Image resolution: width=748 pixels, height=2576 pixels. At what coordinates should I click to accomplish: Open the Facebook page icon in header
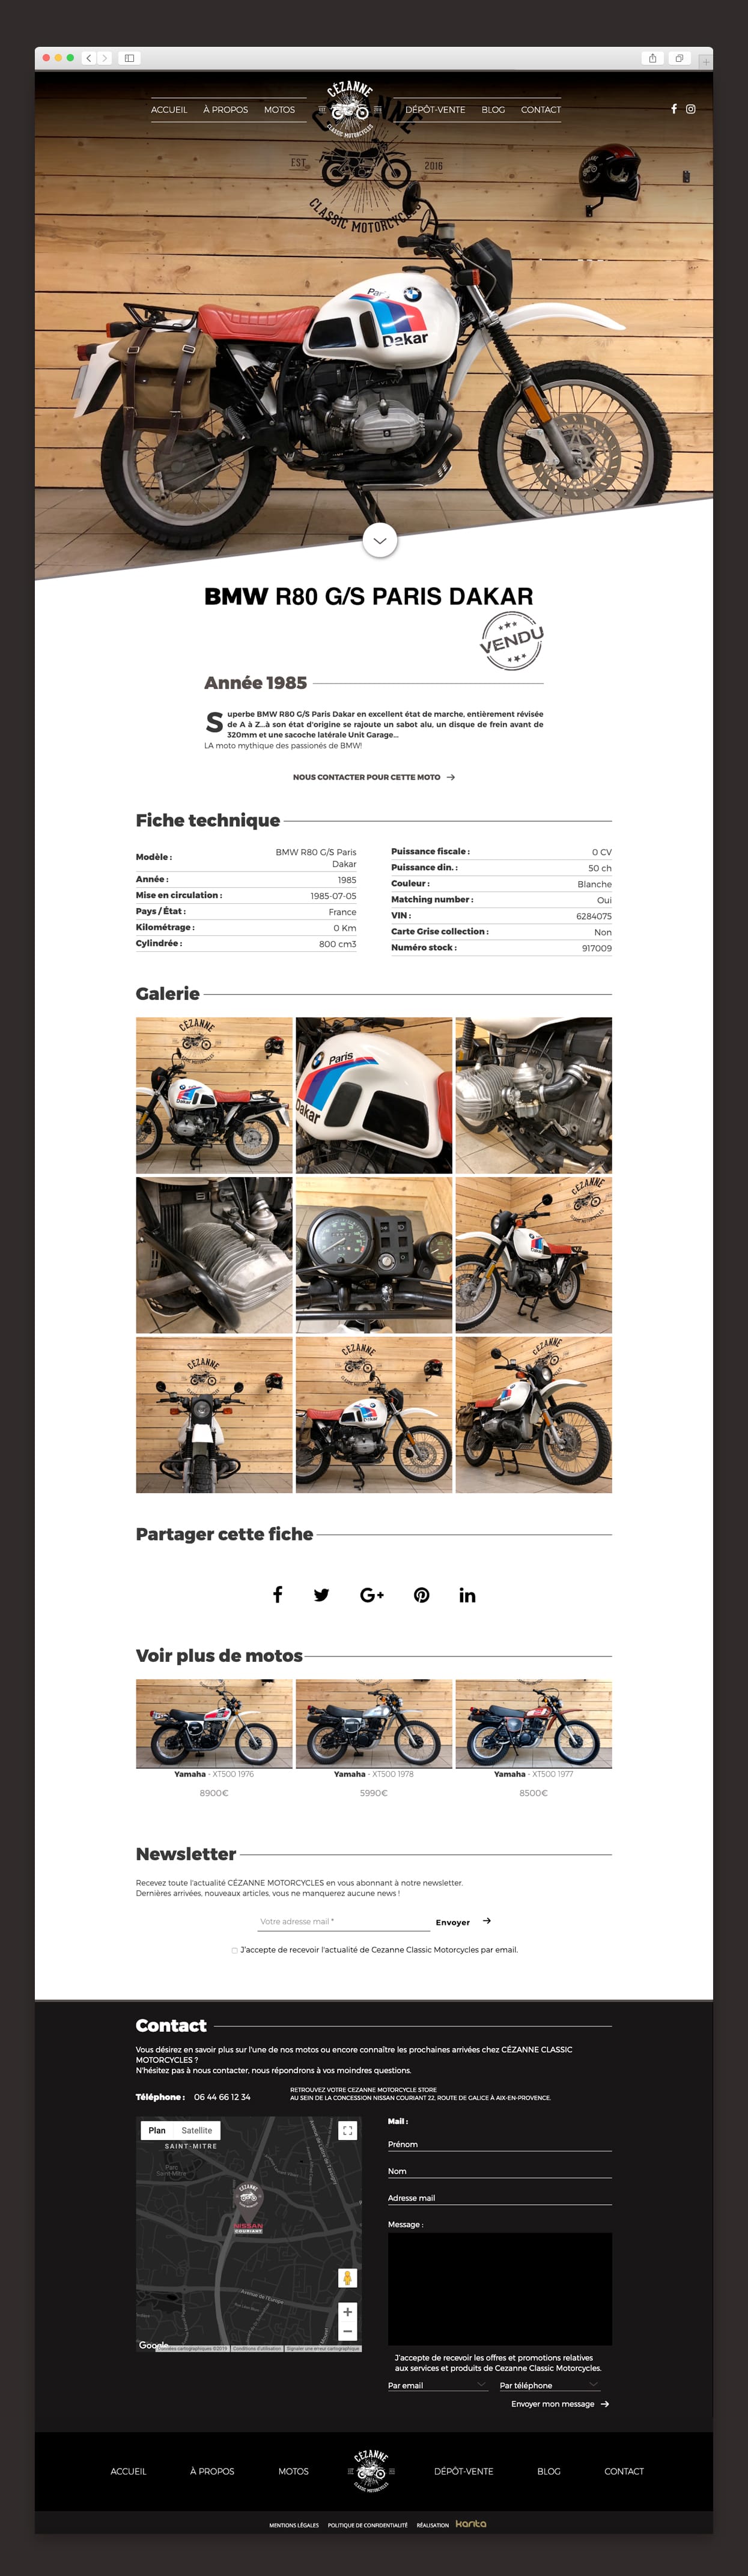(x=673, y=109)
